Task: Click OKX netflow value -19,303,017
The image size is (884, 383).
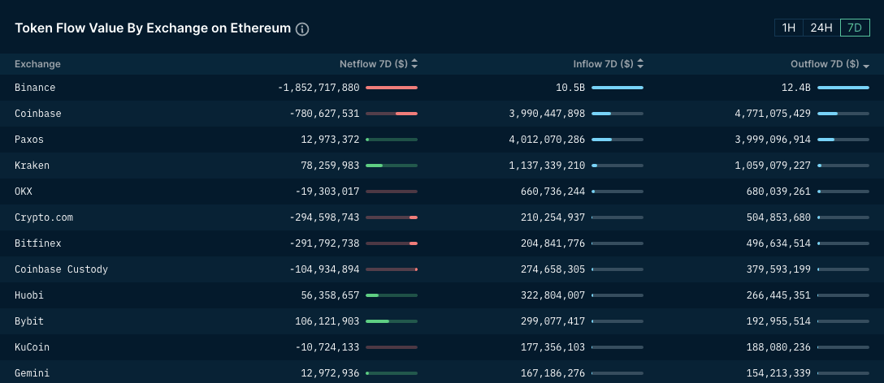Action: [327, 191]
